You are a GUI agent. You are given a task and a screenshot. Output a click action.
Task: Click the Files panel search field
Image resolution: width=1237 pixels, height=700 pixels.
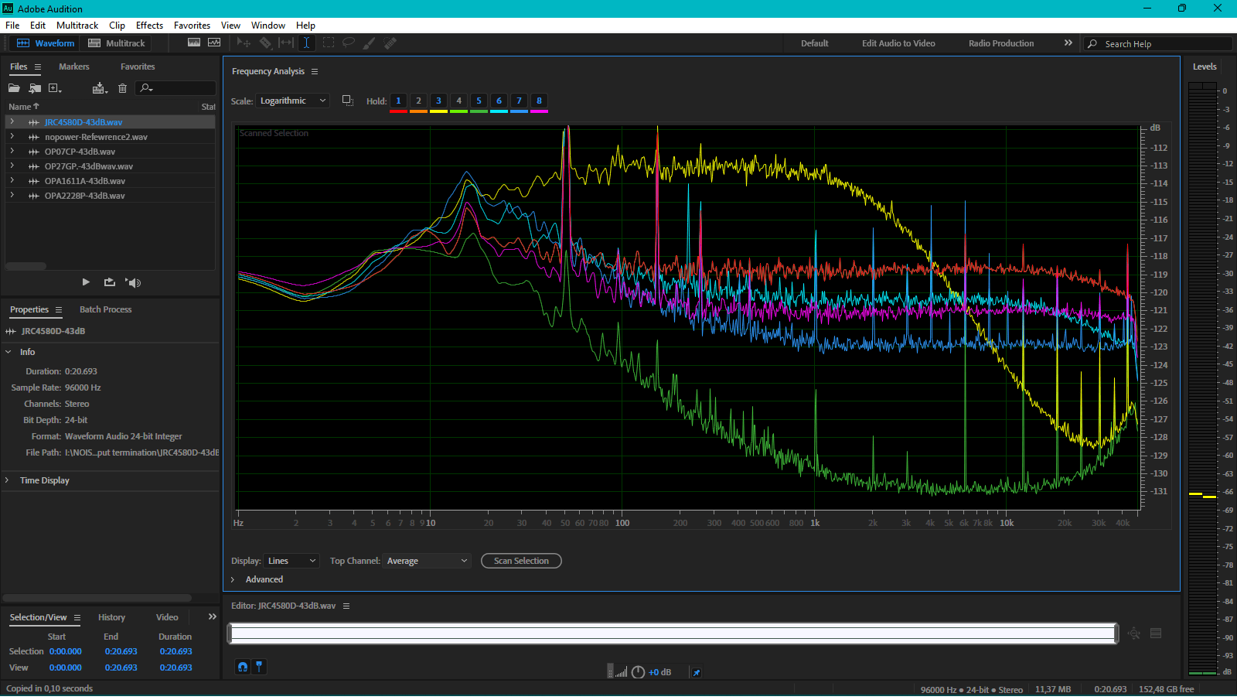pyautogui.click(x=175, y=88)
